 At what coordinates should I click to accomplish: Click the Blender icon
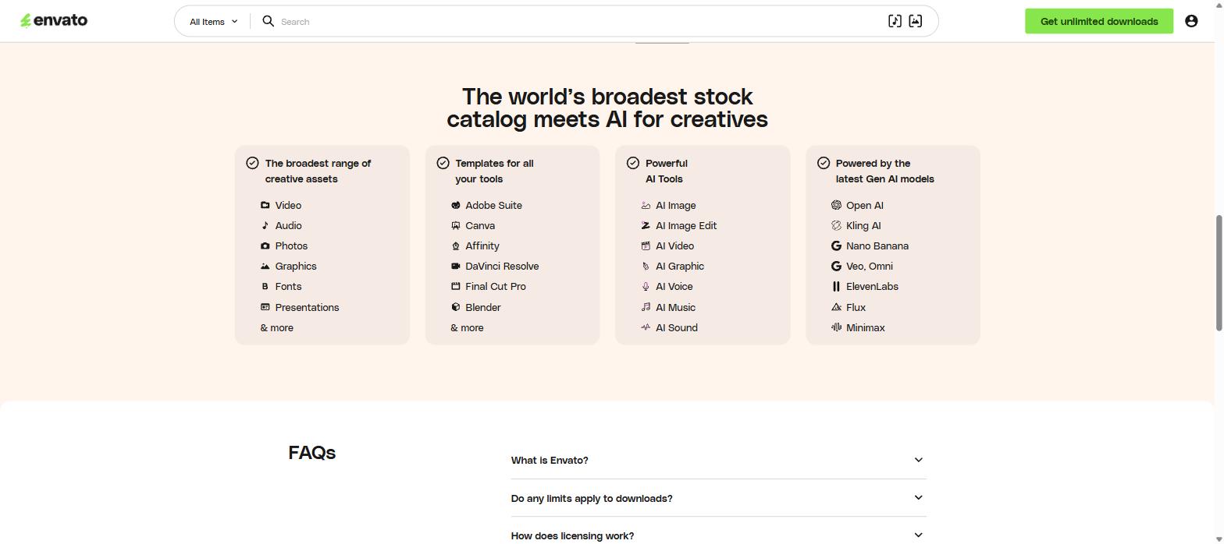(x=455, y=307)
